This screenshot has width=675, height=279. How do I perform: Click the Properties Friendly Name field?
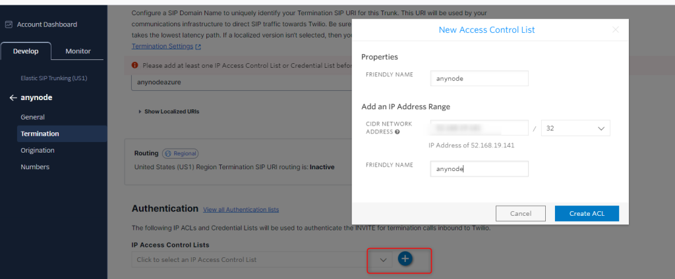pyautogui.click(x=479, y=78)
